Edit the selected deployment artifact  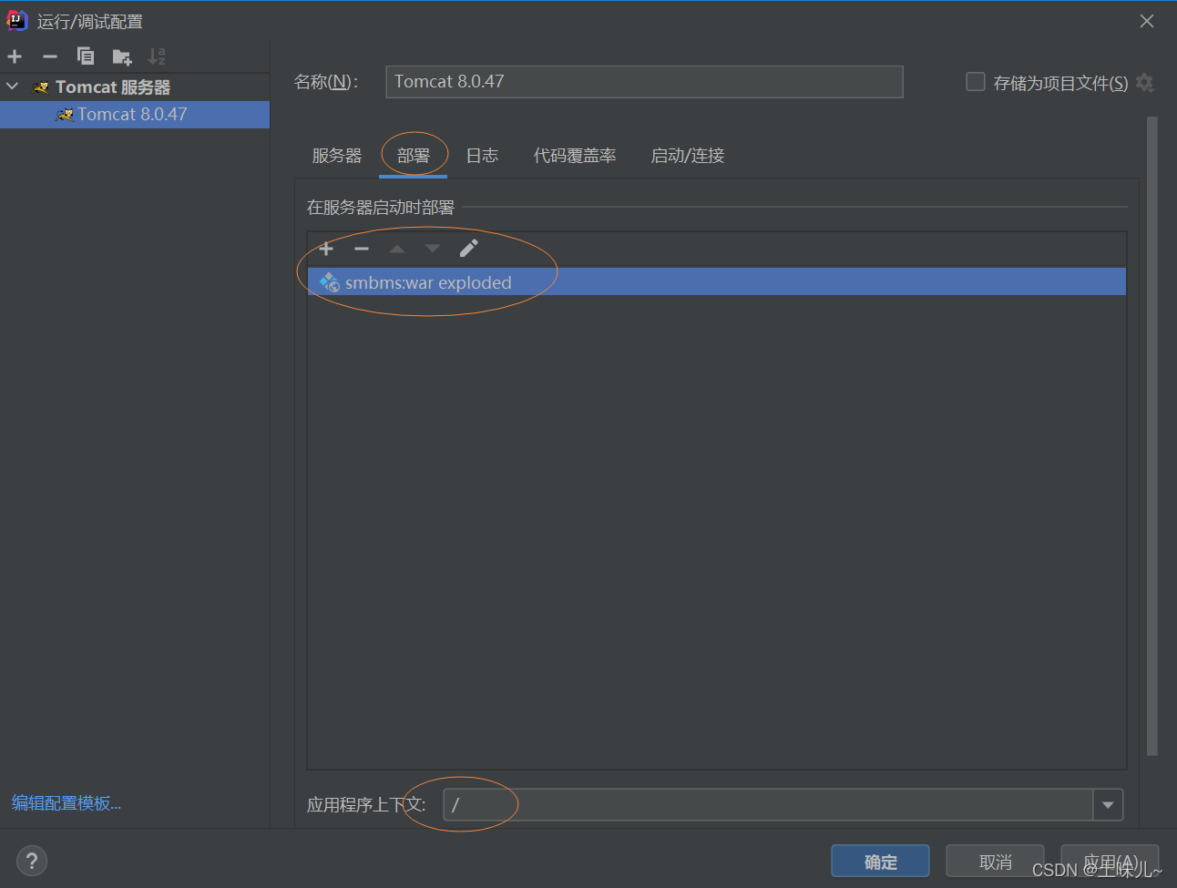click(468, 249)
